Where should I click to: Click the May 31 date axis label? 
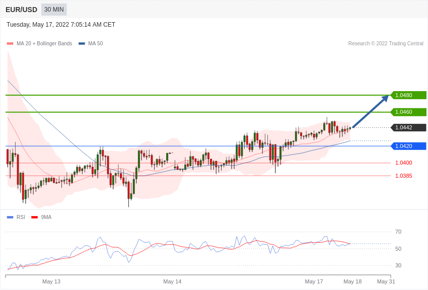point(386,281)
